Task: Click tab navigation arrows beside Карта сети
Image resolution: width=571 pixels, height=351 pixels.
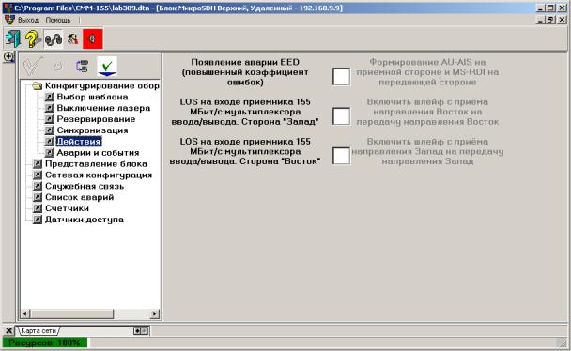Action: click(141, 330)
